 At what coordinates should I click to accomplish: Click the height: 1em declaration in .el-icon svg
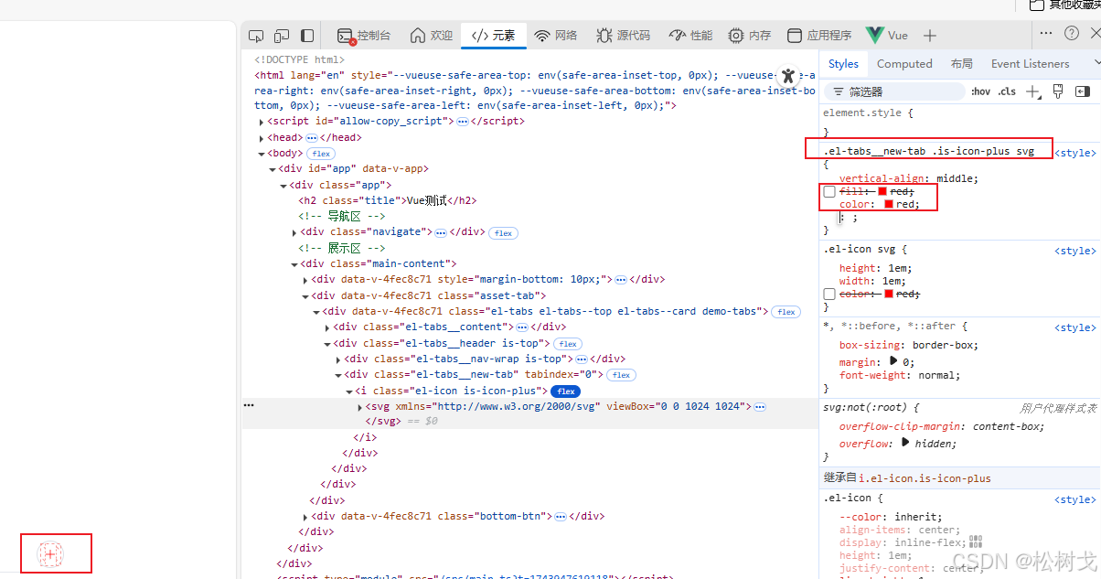(x=876, y=268)
